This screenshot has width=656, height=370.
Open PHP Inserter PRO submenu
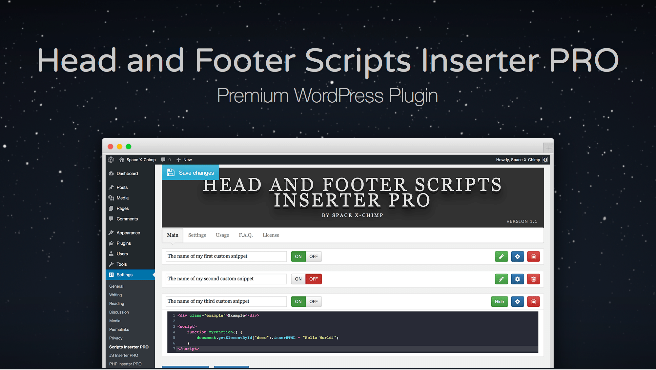(125, 364)
